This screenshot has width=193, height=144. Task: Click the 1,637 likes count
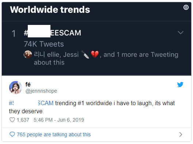(x=23, y=120)
